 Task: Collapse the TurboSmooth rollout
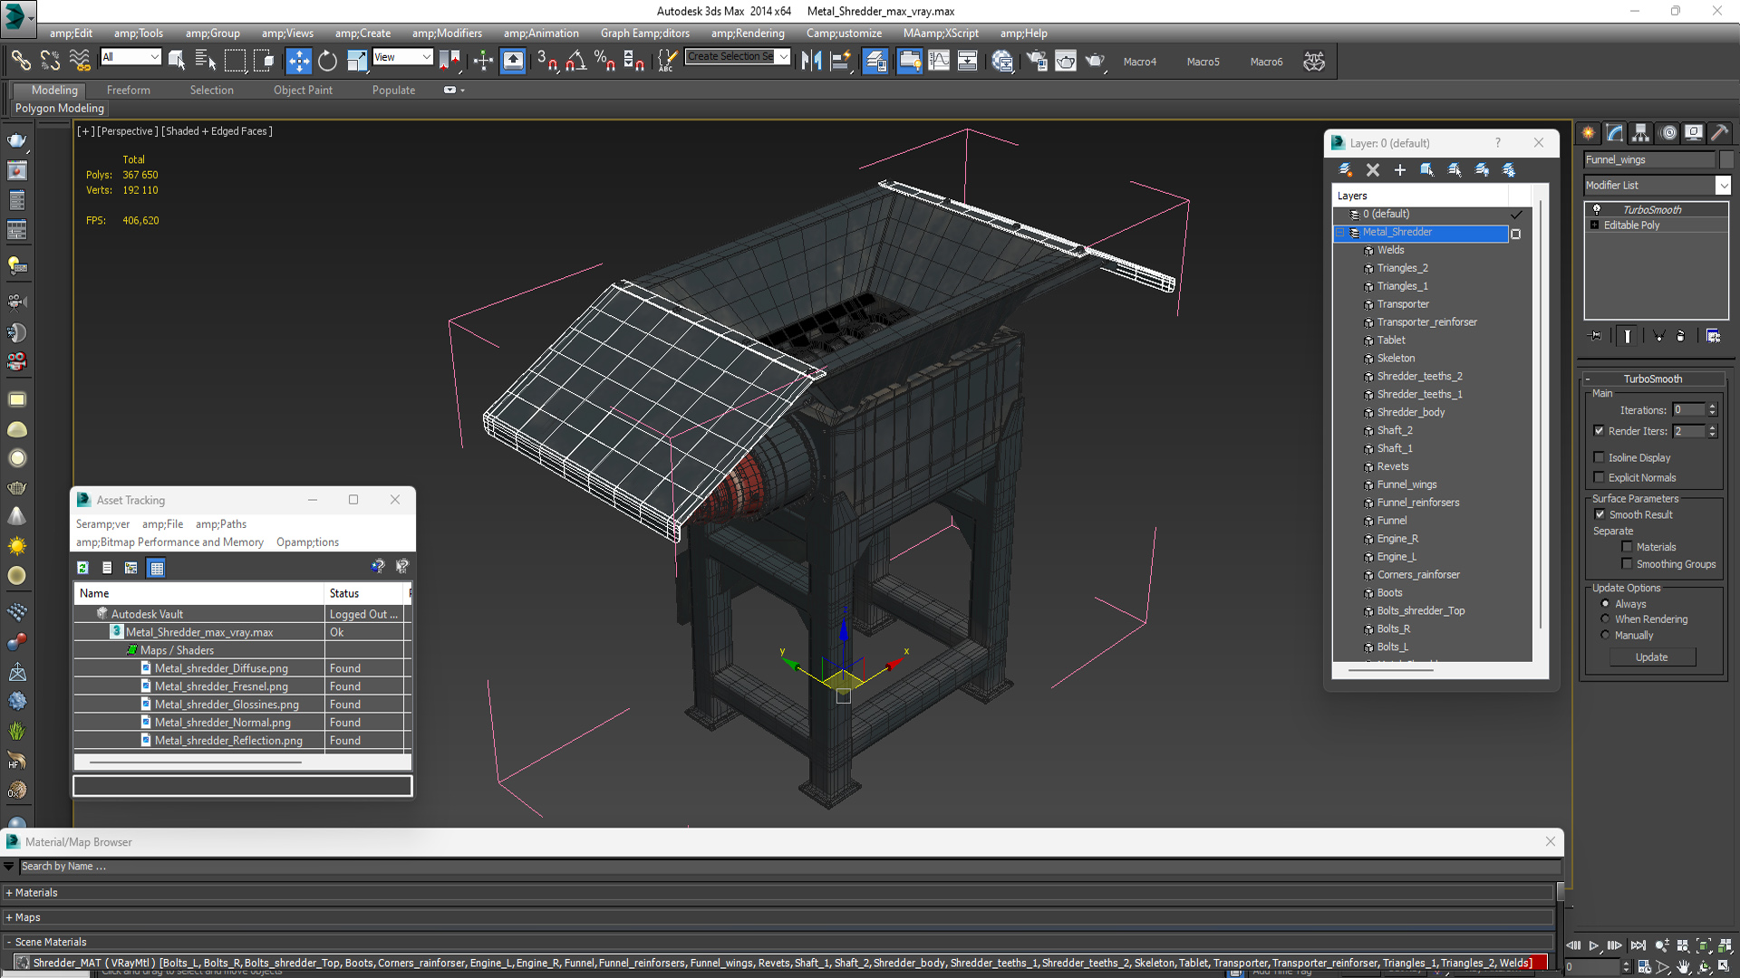1652,379
